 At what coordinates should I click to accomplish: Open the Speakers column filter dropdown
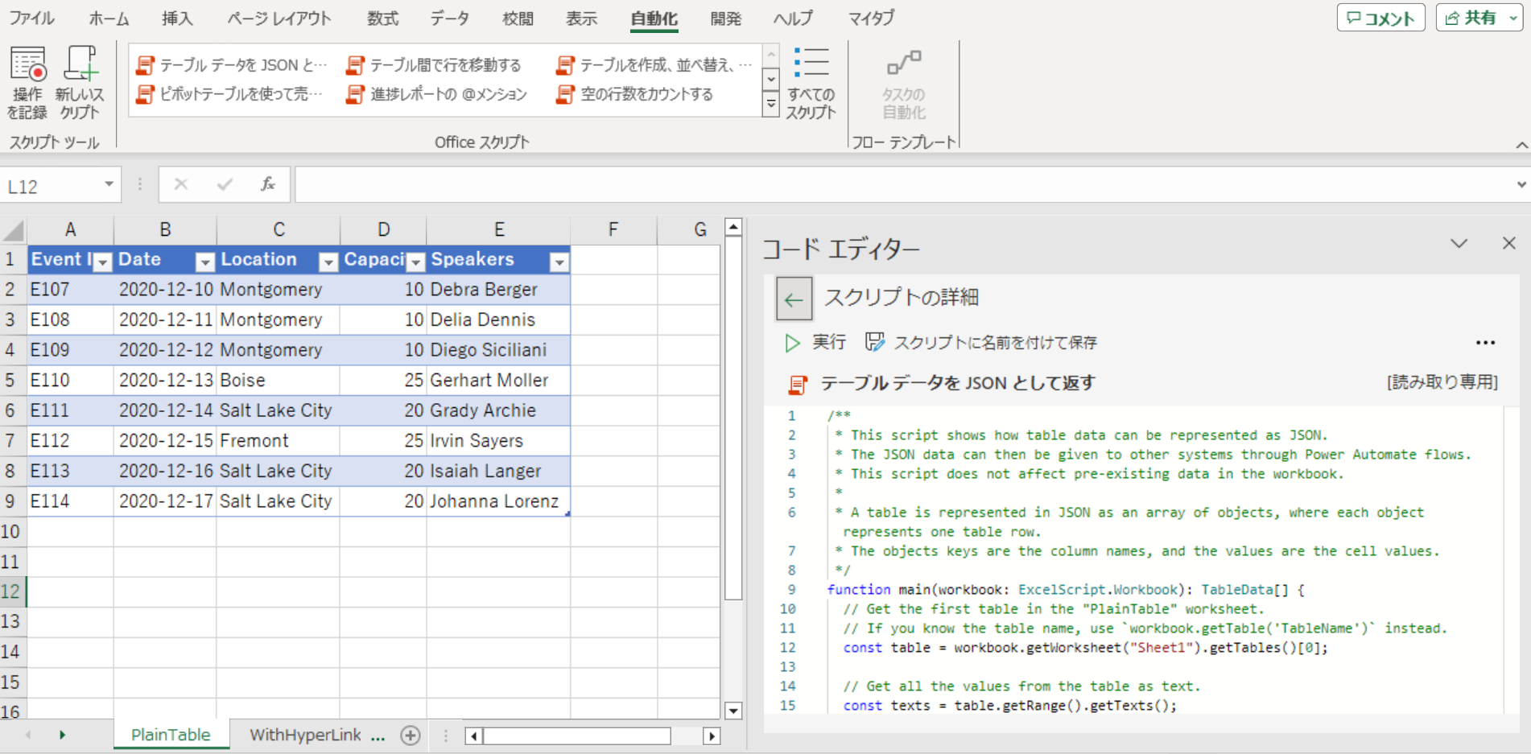point(559,262)
